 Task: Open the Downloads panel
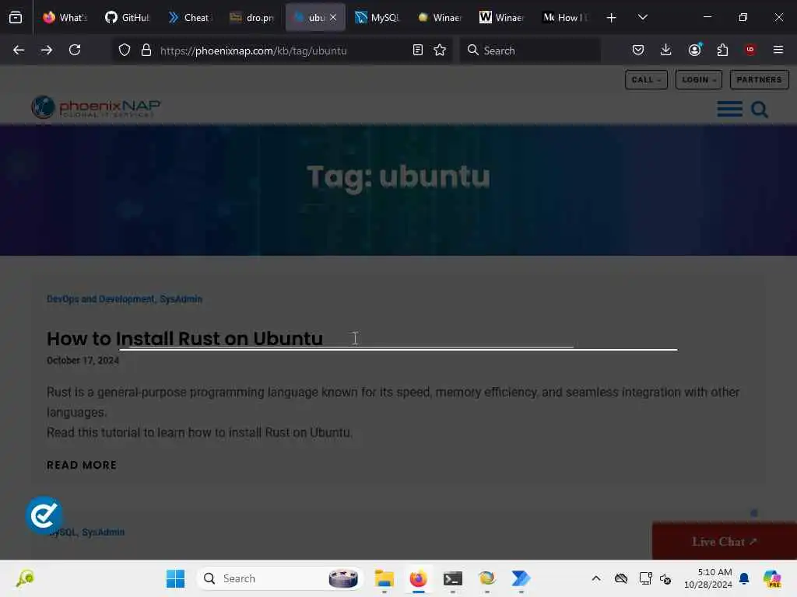[x=666, y=50]
